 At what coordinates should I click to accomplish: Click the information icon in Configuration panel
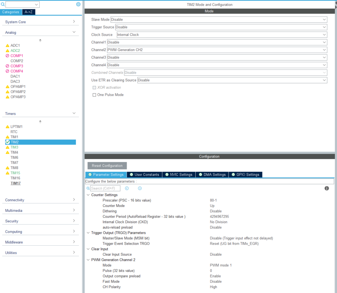(327, 188)
